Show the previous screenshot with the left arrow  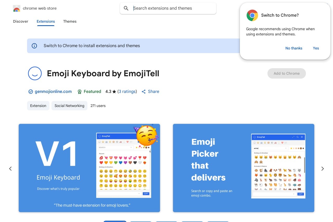[x=10, y=169]
